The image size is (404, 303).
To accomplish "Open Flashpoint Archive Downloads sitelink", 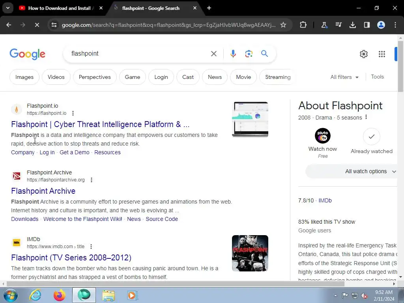I will pyautogui.click(x=24, y=219).
